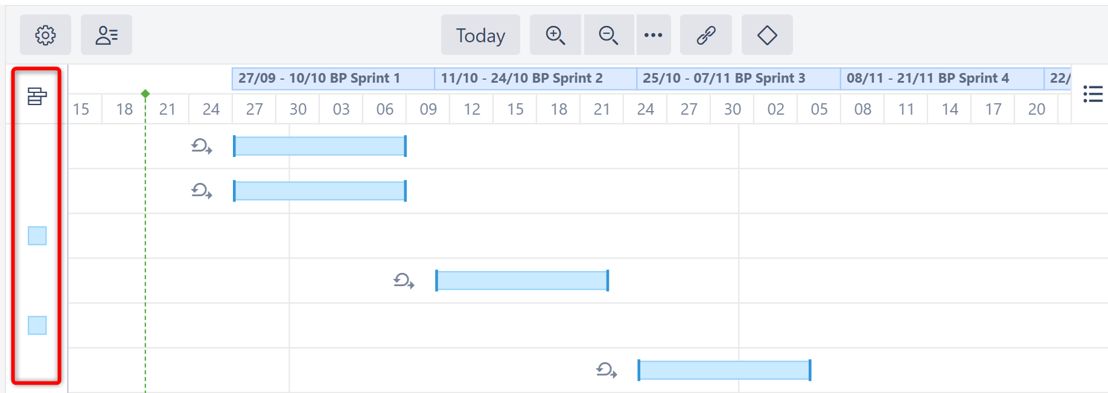Open the resources person-list icon
The height and width of the screenshot is (393, 1108).
[106, 35]
